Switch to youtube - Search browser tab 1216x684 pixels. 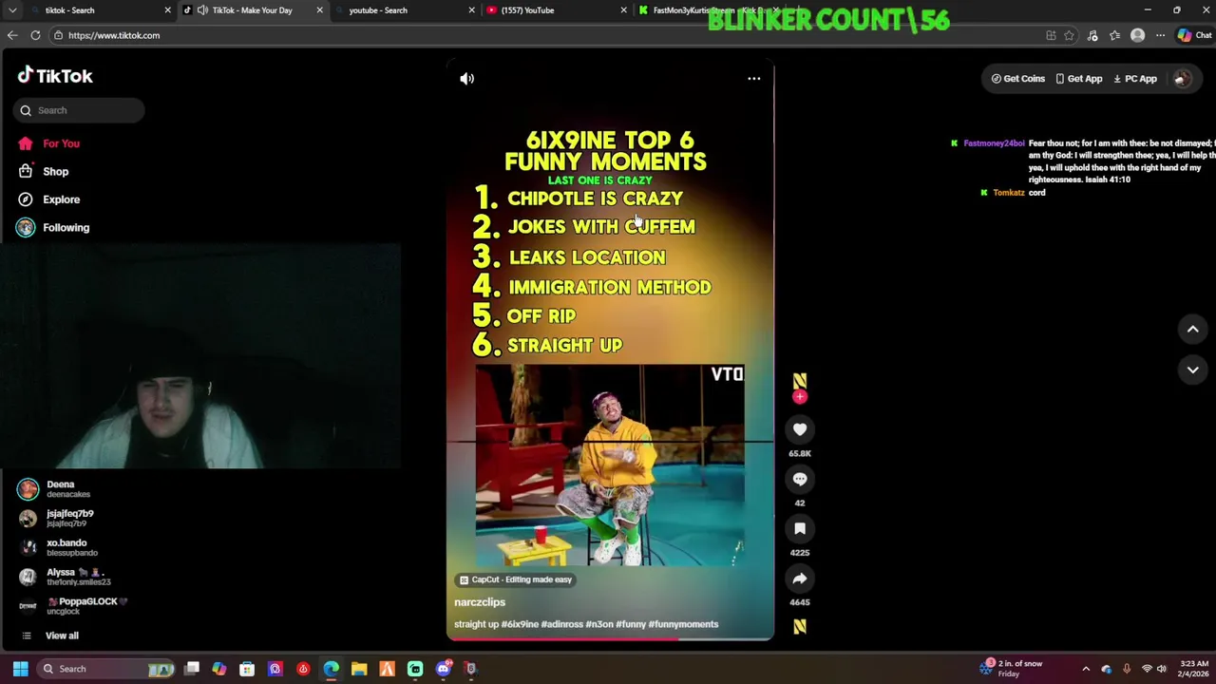pos(404,10)
